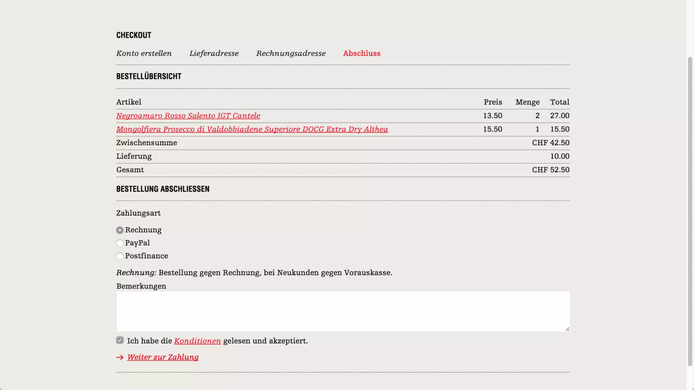The height and width of the screenshot is (390, 694).
Task: Click the PayPal label text
Action: [137, 243]
